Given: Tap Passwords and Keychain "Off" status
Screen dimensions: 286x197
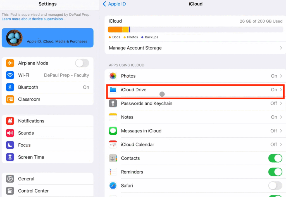Looking at the screenshot, I should 274,103.
